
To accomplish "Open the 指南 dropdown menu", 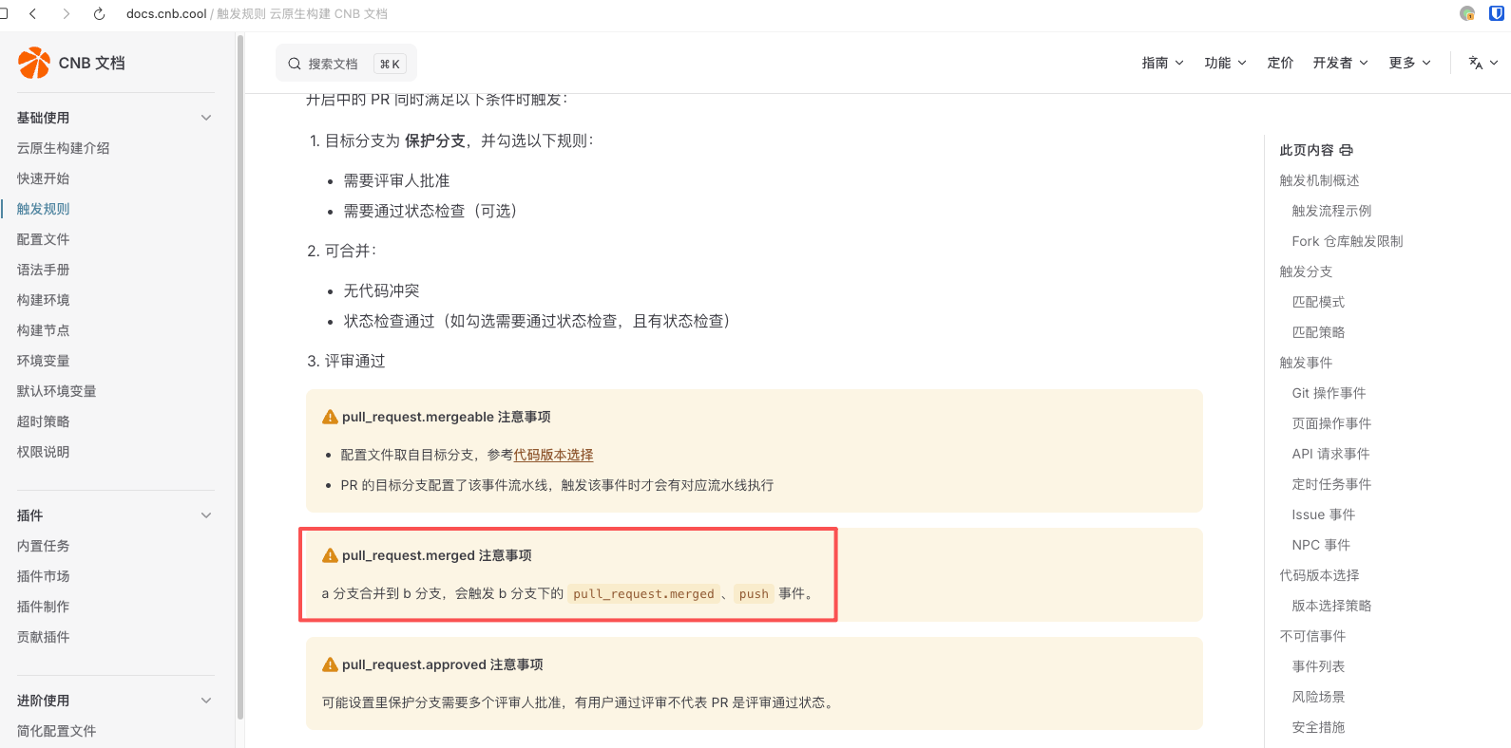I will [x=1162, y=63].
